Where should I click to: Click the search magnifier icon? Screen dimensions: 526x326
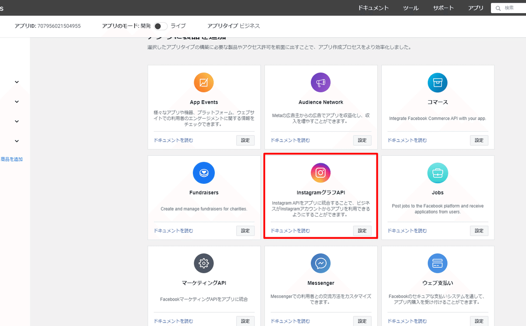click(x=498, y=8)
